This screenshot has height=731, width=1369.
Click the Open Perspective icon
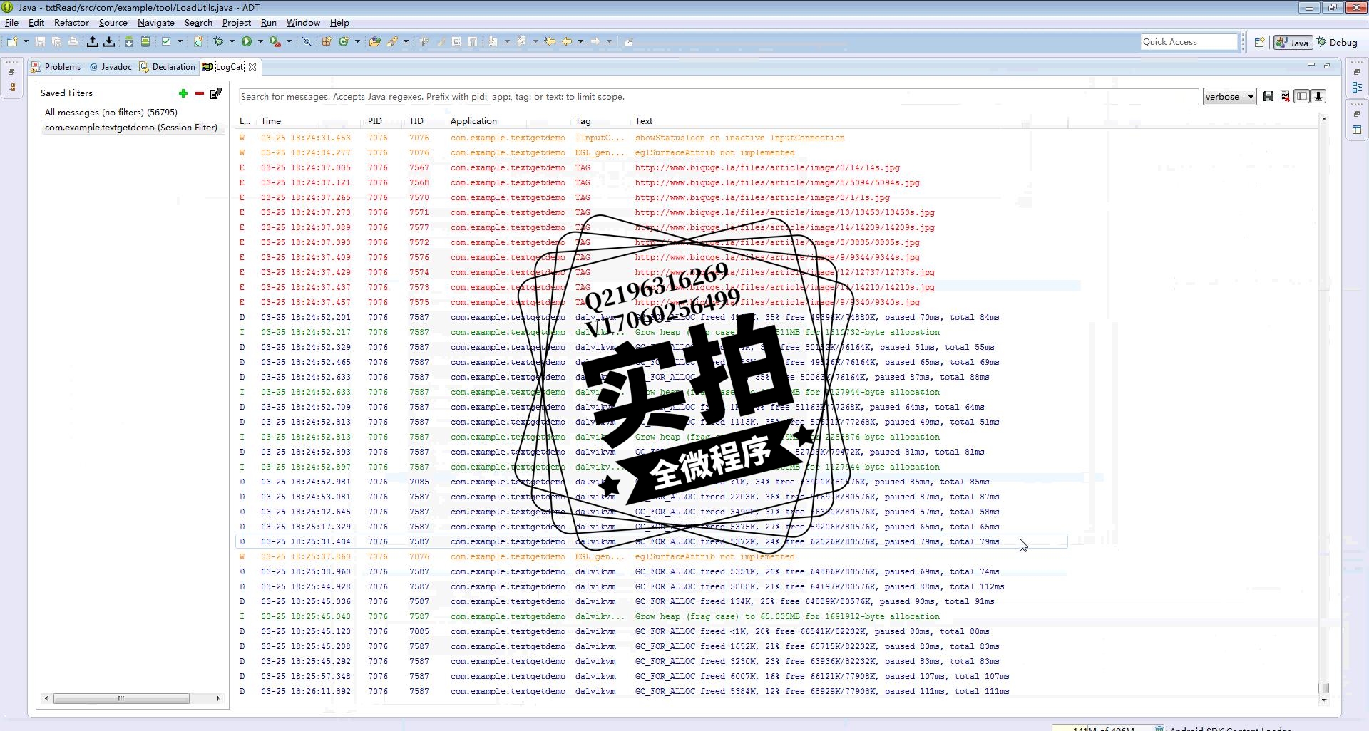[1260, 43]
